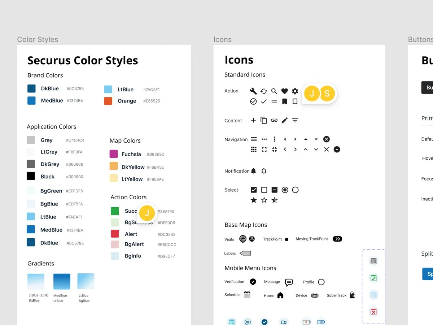Click the horizontal three-dots icon
Screen dimensions: 433x325
264,139
